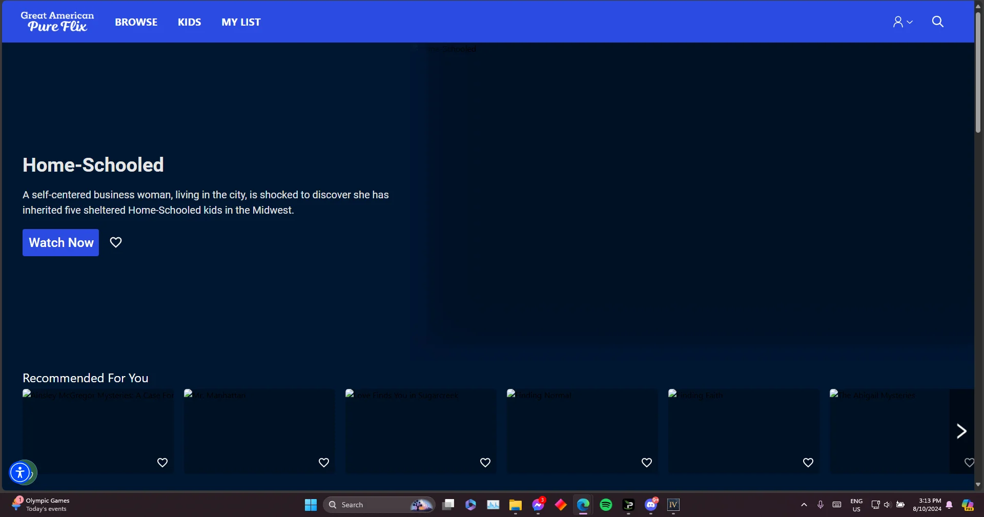This screenshot has height=517, width=984.
Task: Open the battery status tray icon
Action: click(900, 505)
